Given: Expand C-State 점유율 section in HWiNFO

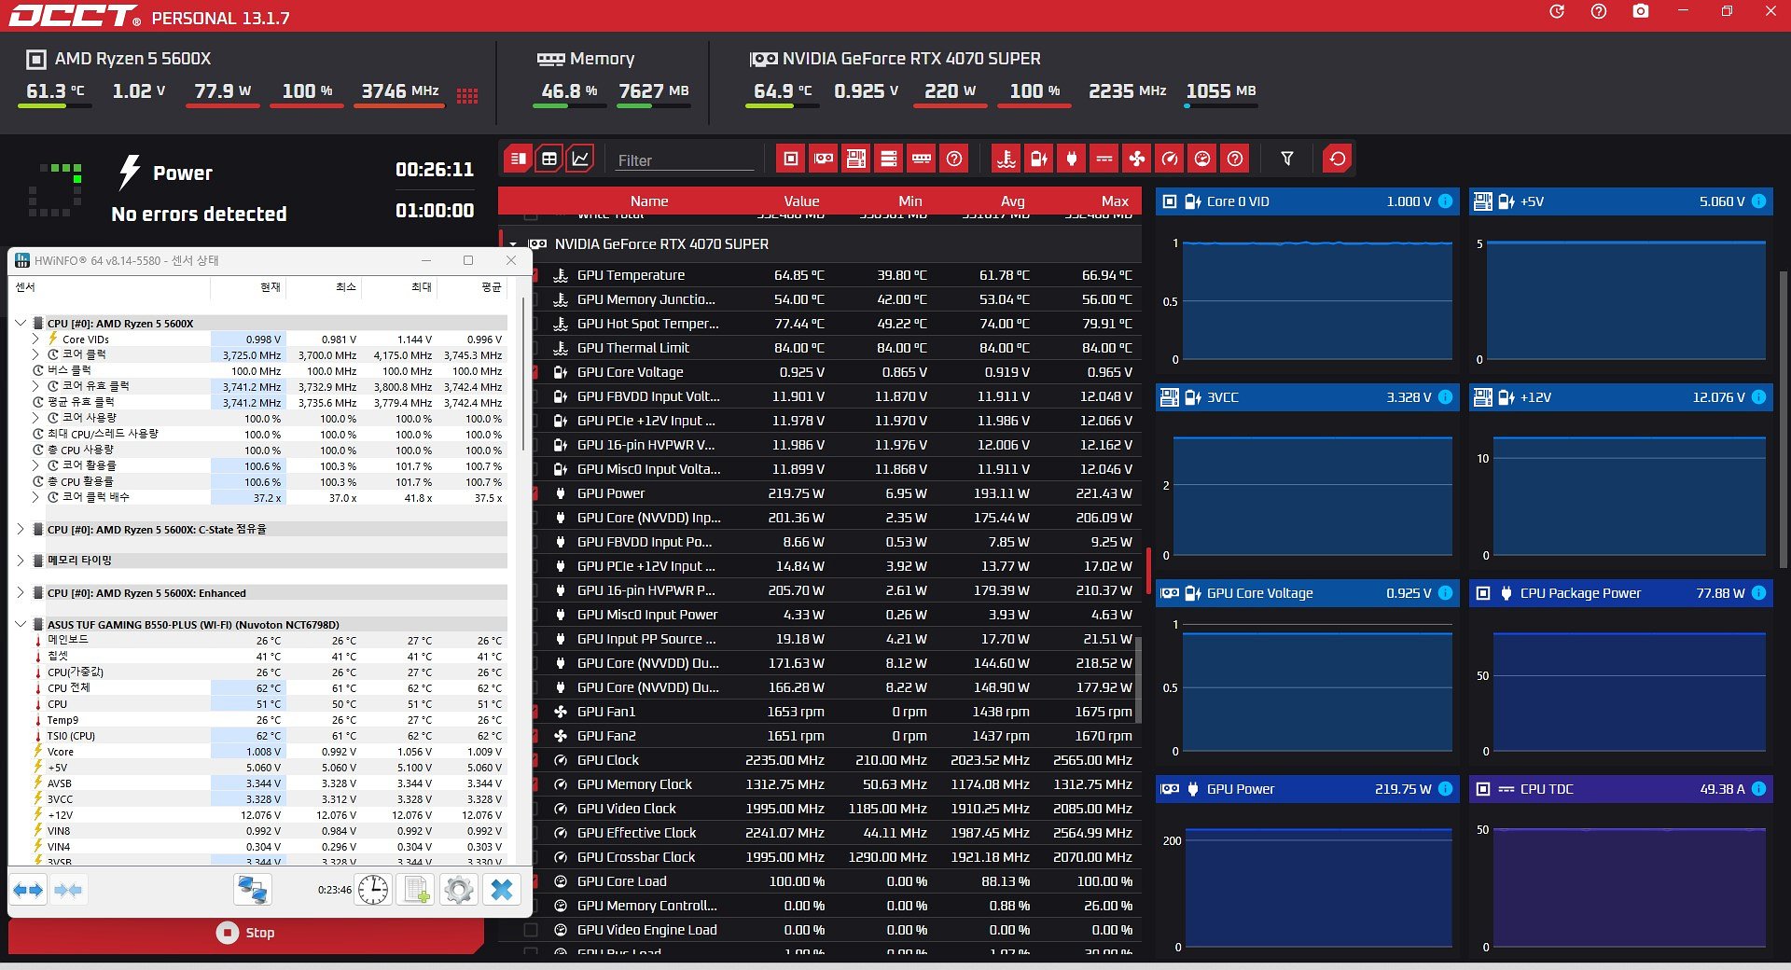Looking at the screenshot, I should [21, 529].
